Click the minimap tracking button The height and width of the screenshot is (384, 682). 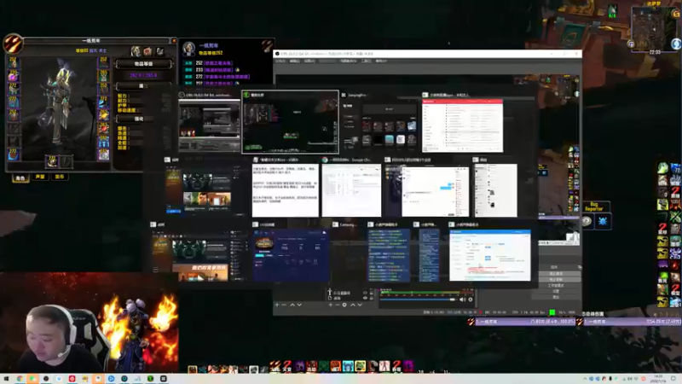[631, 44]
